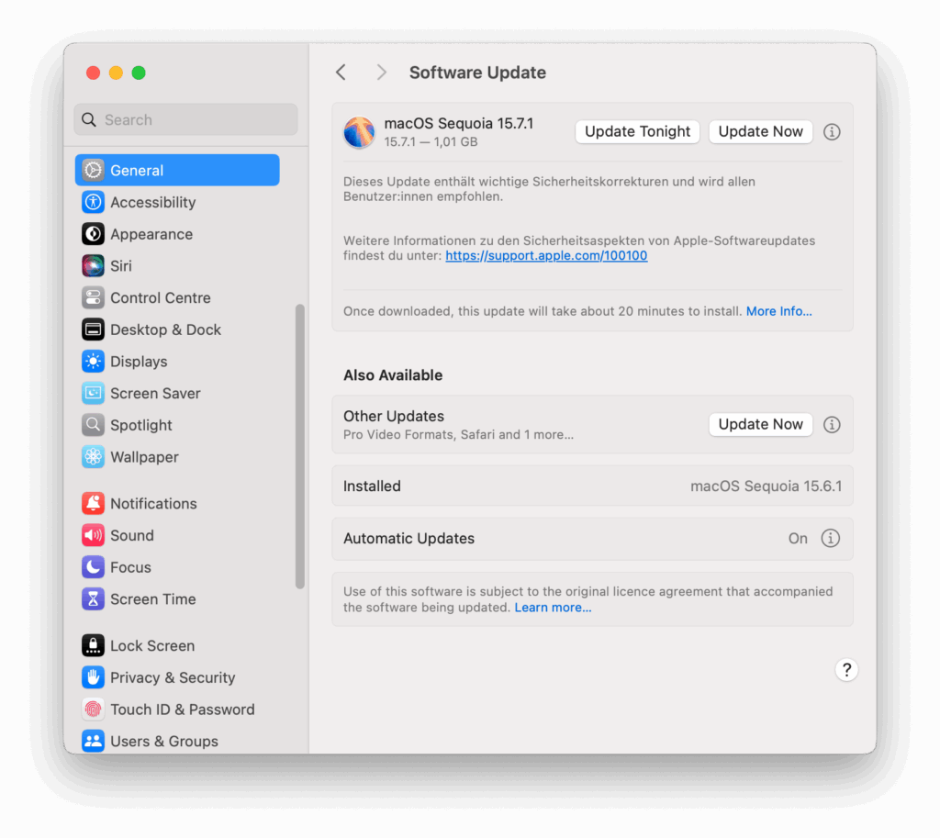Click Update Now for macOS Sequoia 15.7.1

760,131
